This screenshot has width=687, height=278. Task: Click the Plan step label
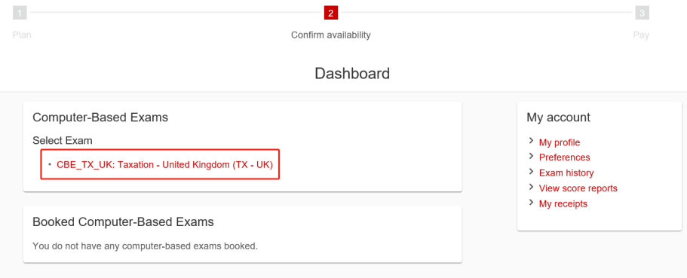click(22, 35)
